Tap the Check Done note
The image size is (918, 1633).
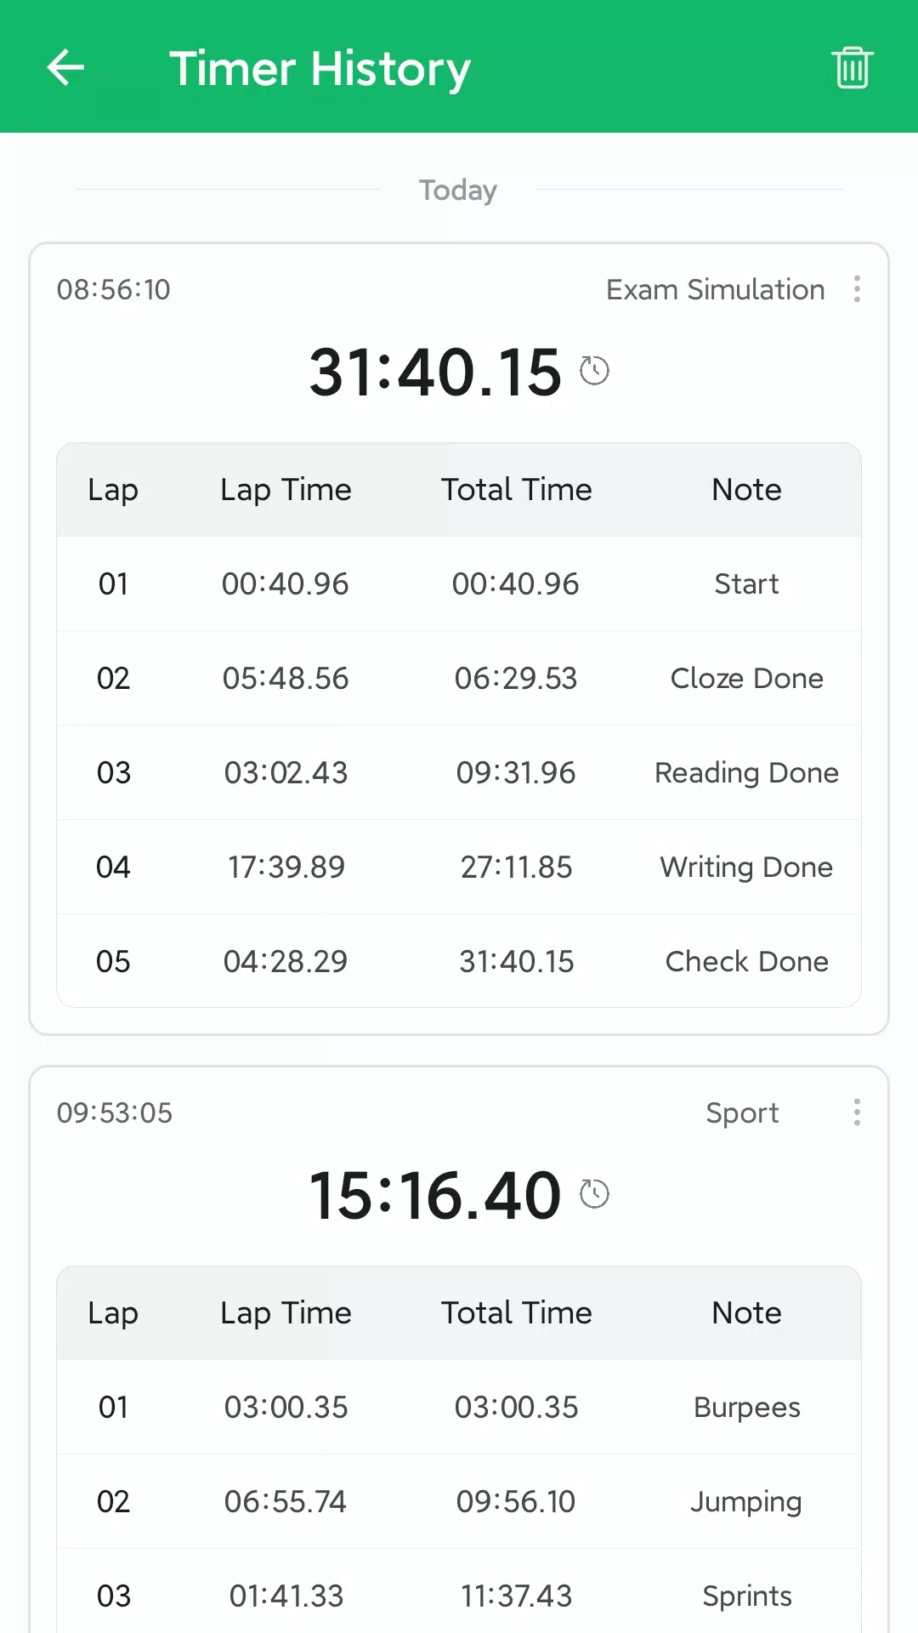(746, 962)
